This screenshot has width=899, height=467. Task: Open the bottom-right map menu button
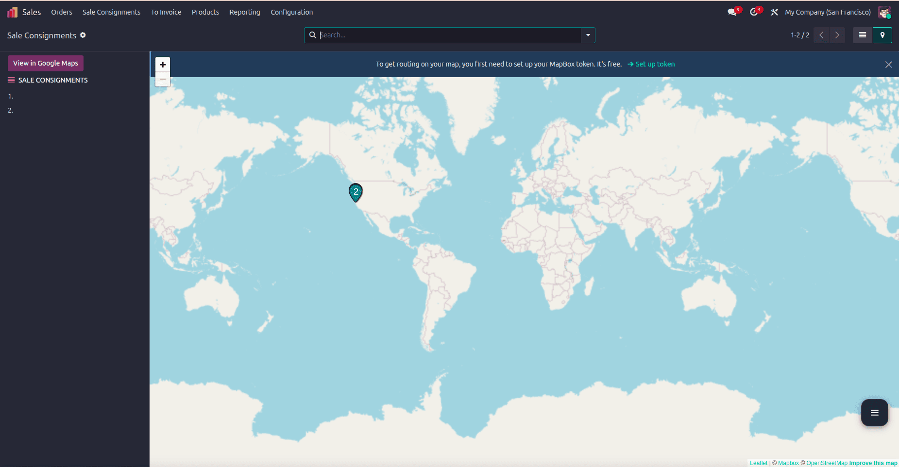874,412
